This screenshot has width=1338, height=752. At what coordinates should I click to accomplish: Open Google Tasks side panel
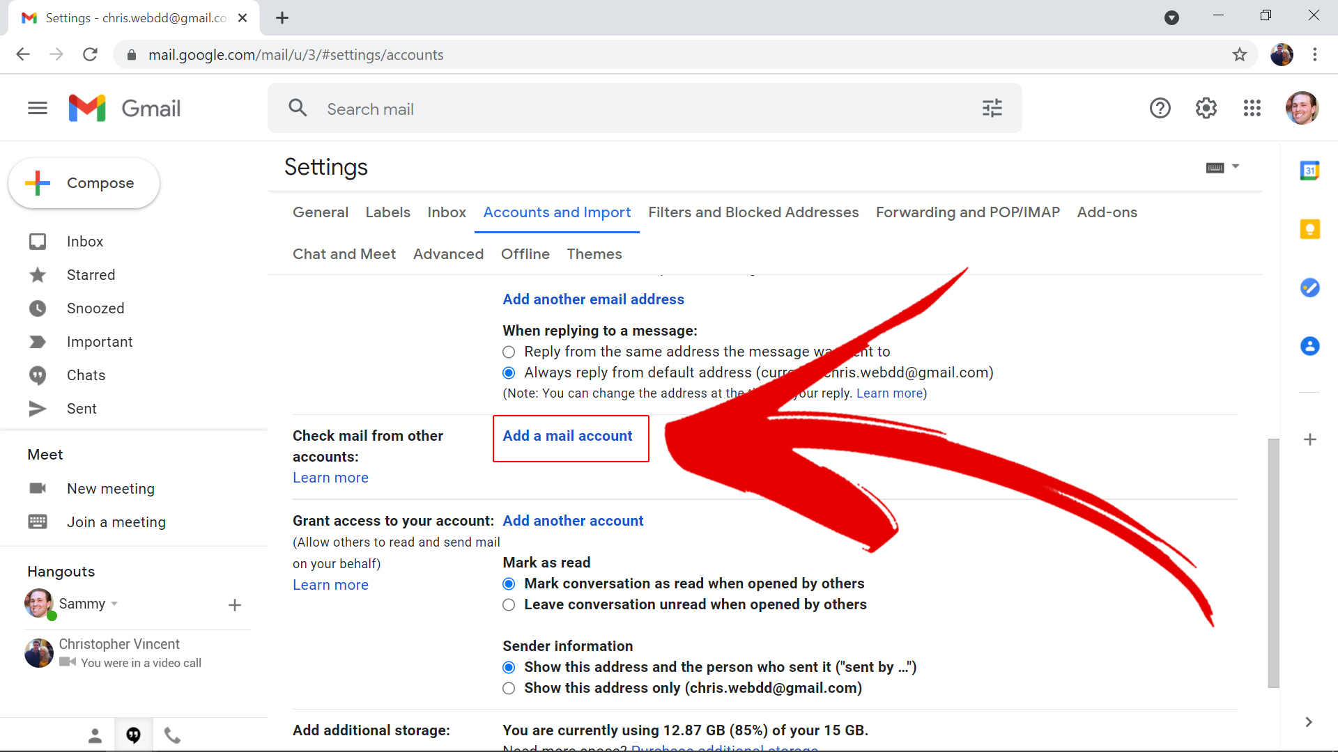click(1309, 288)
